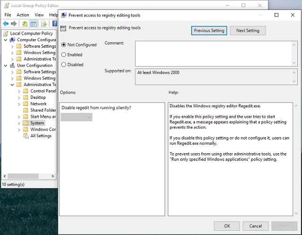
Task: Click the Back arrow toolbar icon
Action: pyautogui.click(x=6, y=24)
